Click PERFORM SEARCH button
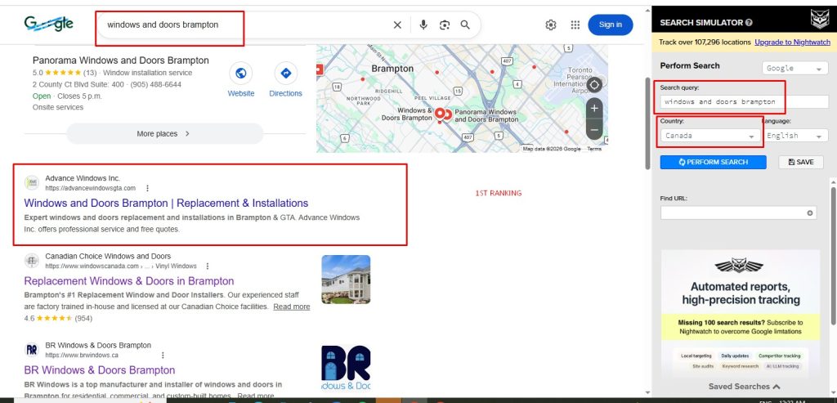The width and height of the screenshot is (837, 403). (713, 163)
